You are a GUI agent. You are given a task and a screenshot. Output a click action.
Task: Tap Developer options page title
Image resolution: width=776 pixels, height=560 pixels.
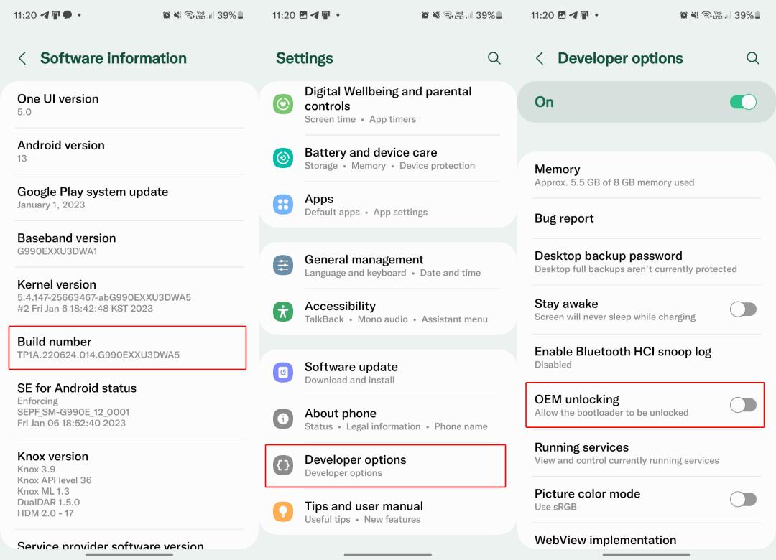pyautogui.click(x=620, y=58)
